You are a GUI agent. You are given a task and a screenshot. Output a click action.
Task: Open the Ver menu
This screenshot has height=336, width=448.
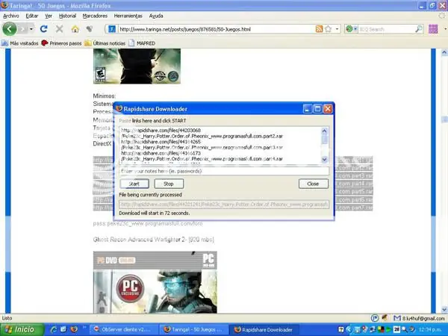49,16
